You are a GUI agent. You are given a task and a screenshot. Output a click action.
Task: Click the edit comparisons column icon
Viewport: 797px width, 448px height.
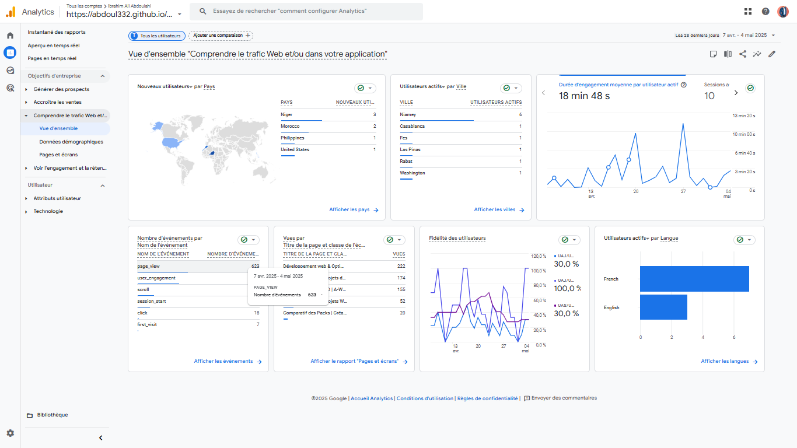(x=728, y=54)
